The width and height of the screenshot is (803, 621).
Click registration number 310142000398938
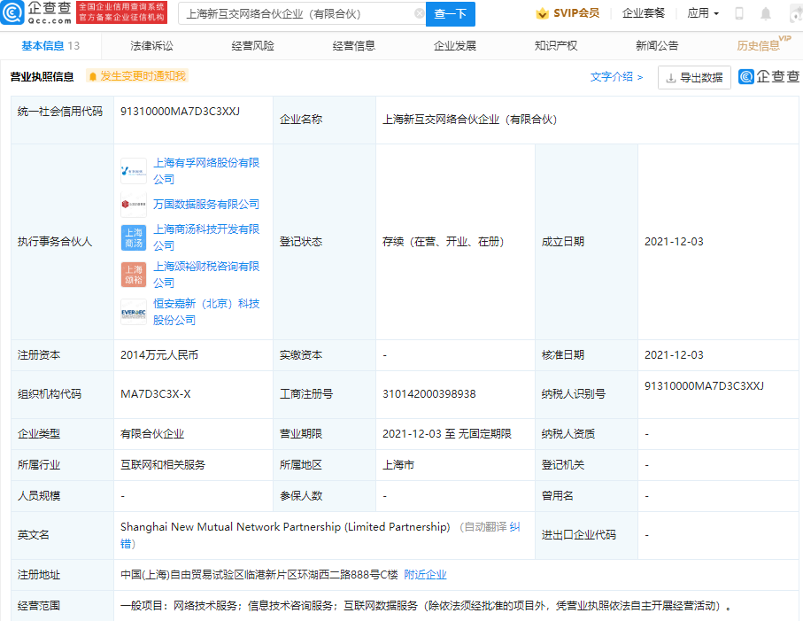pos(429,394)
